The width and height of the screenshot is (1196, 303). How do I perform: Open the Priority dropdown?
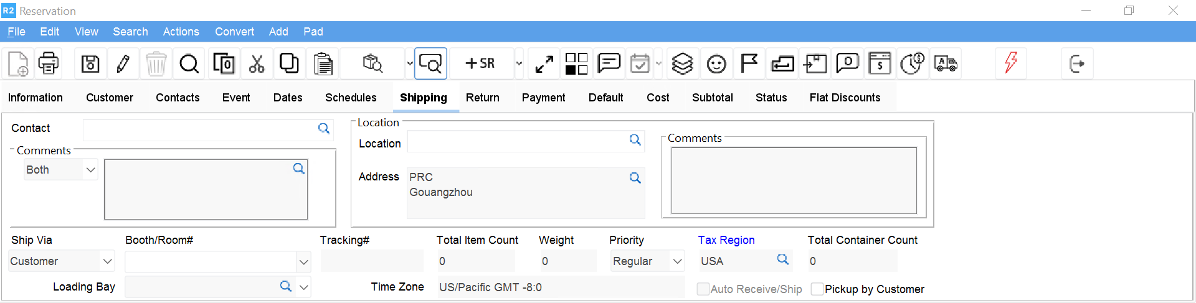click(677, 261)
